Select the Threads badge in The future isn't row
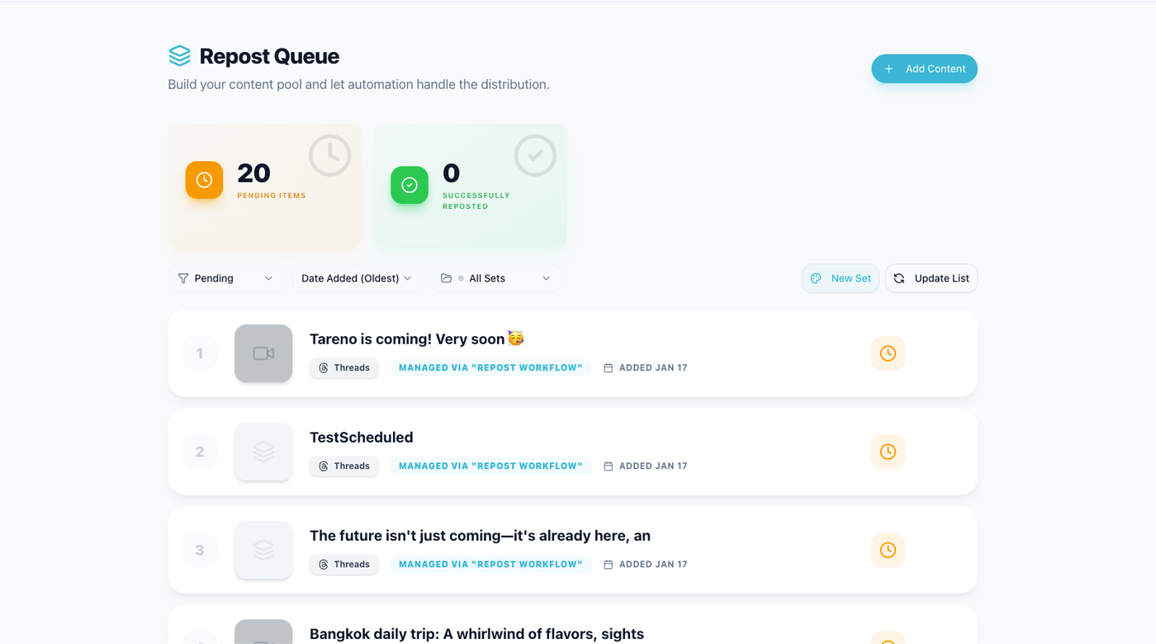This screenshot has height=644, width=1156. click(x=344, y=565)
